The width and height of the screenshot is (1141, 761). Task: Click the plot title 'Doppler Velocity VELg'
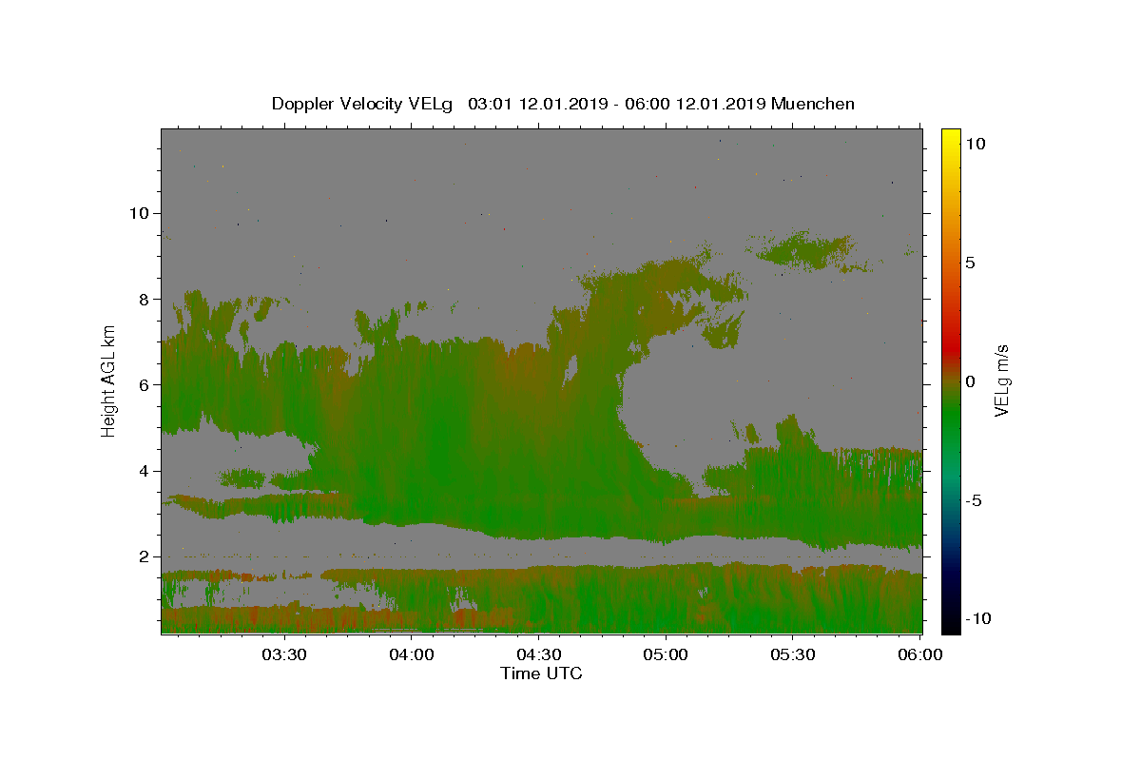tap(363, 104)
